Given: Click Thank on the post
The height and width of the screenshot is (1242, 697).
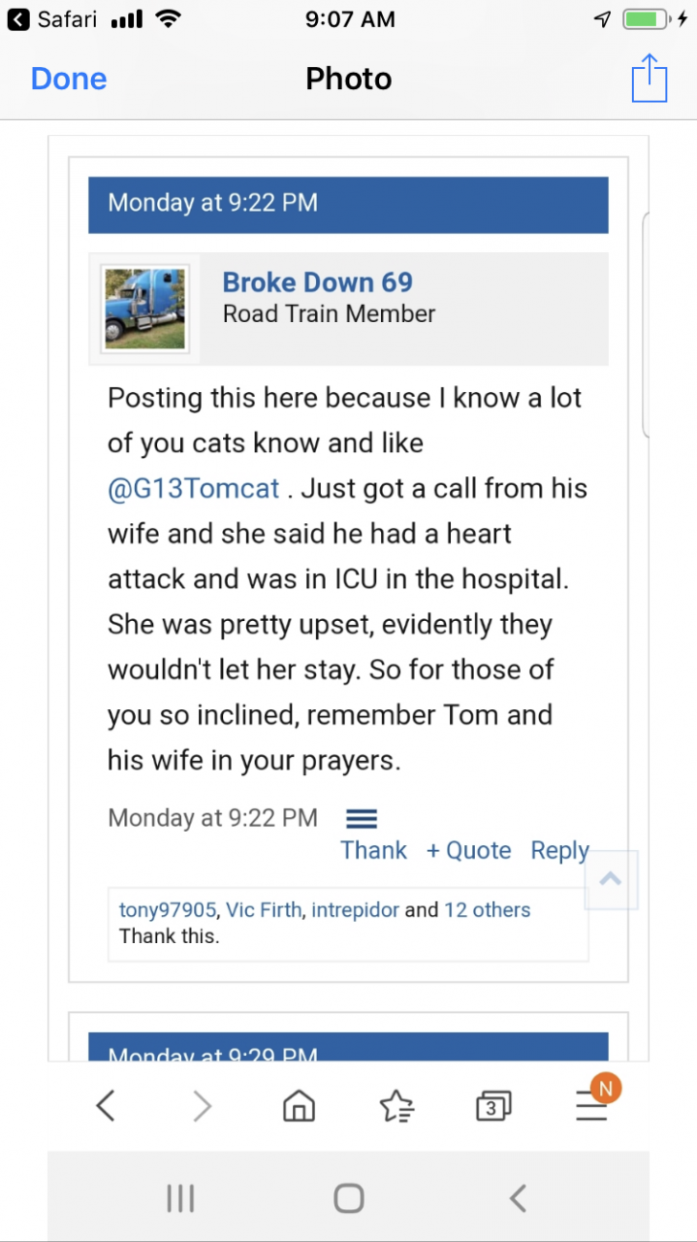Looking at the screenshot, I should pos(373,851).
